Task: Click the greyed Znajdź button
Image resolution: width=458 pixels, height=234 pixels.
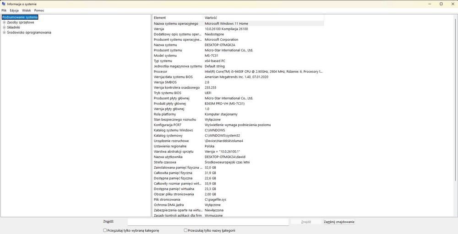Action: click(306, 222)
